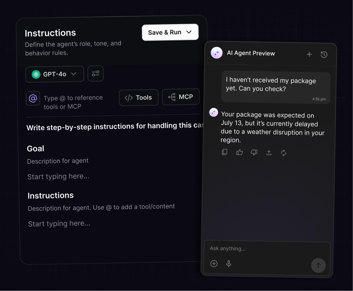Screen dimensions: 353x291
Task: Click the microphone voice input icon
Action: pos(229,264)
